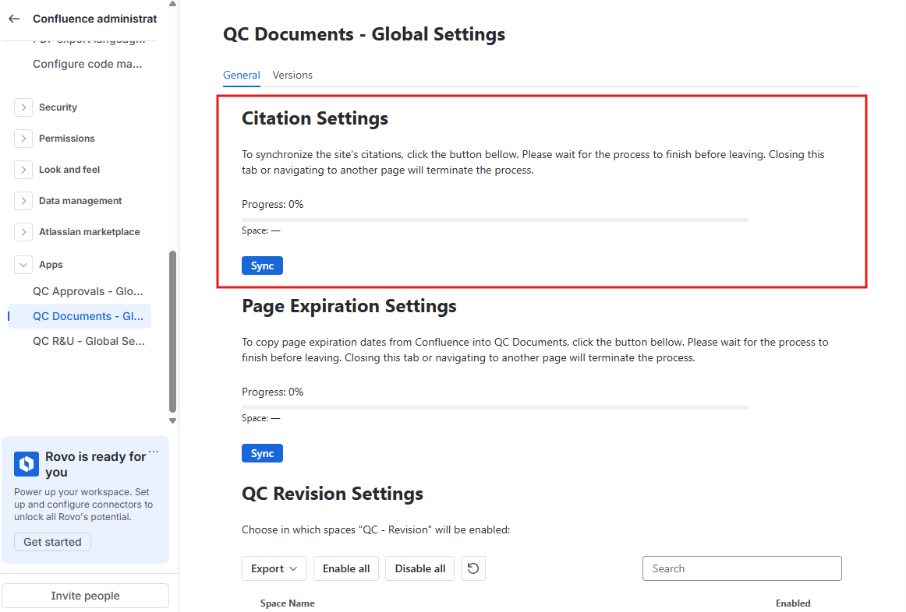The height and width of the screenshot is (612, 906).
Task: Open QC Documents global settings
Action: 80,316
